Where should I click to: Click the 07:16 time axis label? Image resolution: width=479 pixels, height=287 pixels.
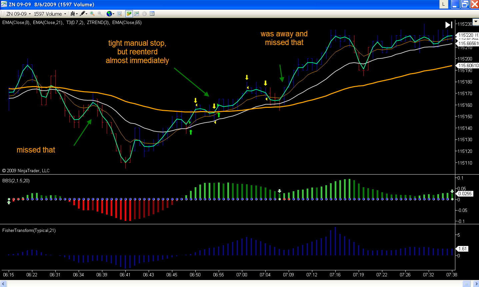click(335, 275)
